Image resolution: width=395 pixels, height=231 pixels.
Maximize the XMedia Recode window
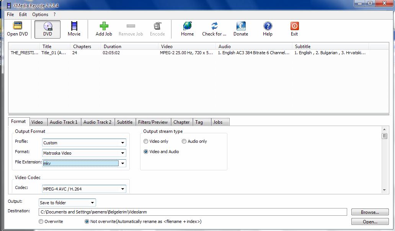[370, 3]
